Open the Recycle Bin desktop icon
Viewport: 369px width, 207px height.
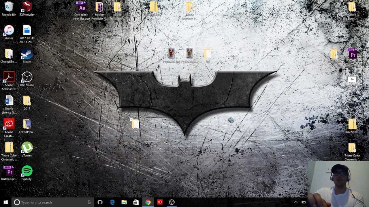[9, 9]
